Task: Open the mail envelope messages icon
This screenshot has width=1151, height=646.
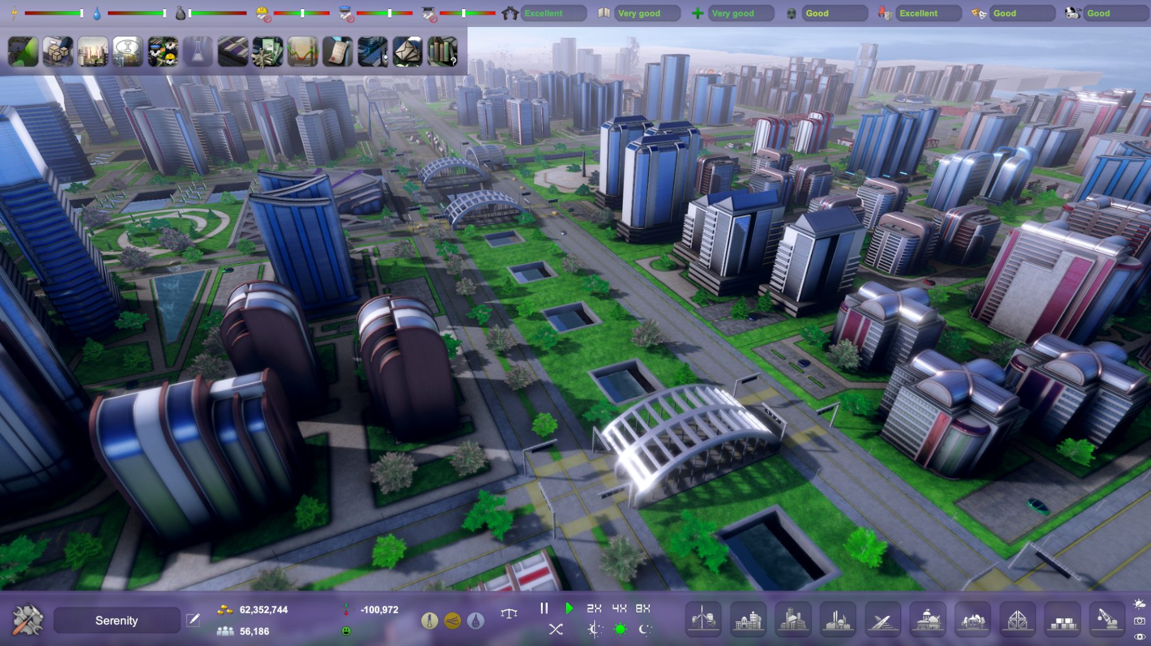Action: [407, 51]
